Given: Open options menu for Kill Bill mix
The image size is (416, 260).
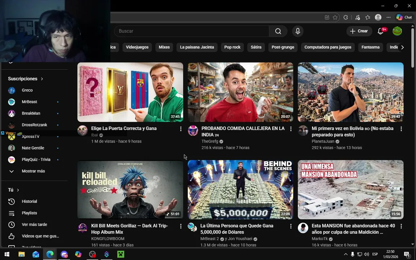Looking at the screenshot, I should click(x=181, y=226).
